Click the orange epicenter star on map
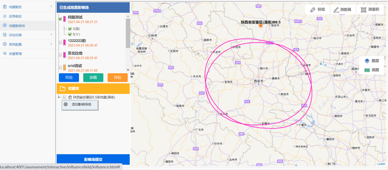The image size is (388, 170). (261, 26)
